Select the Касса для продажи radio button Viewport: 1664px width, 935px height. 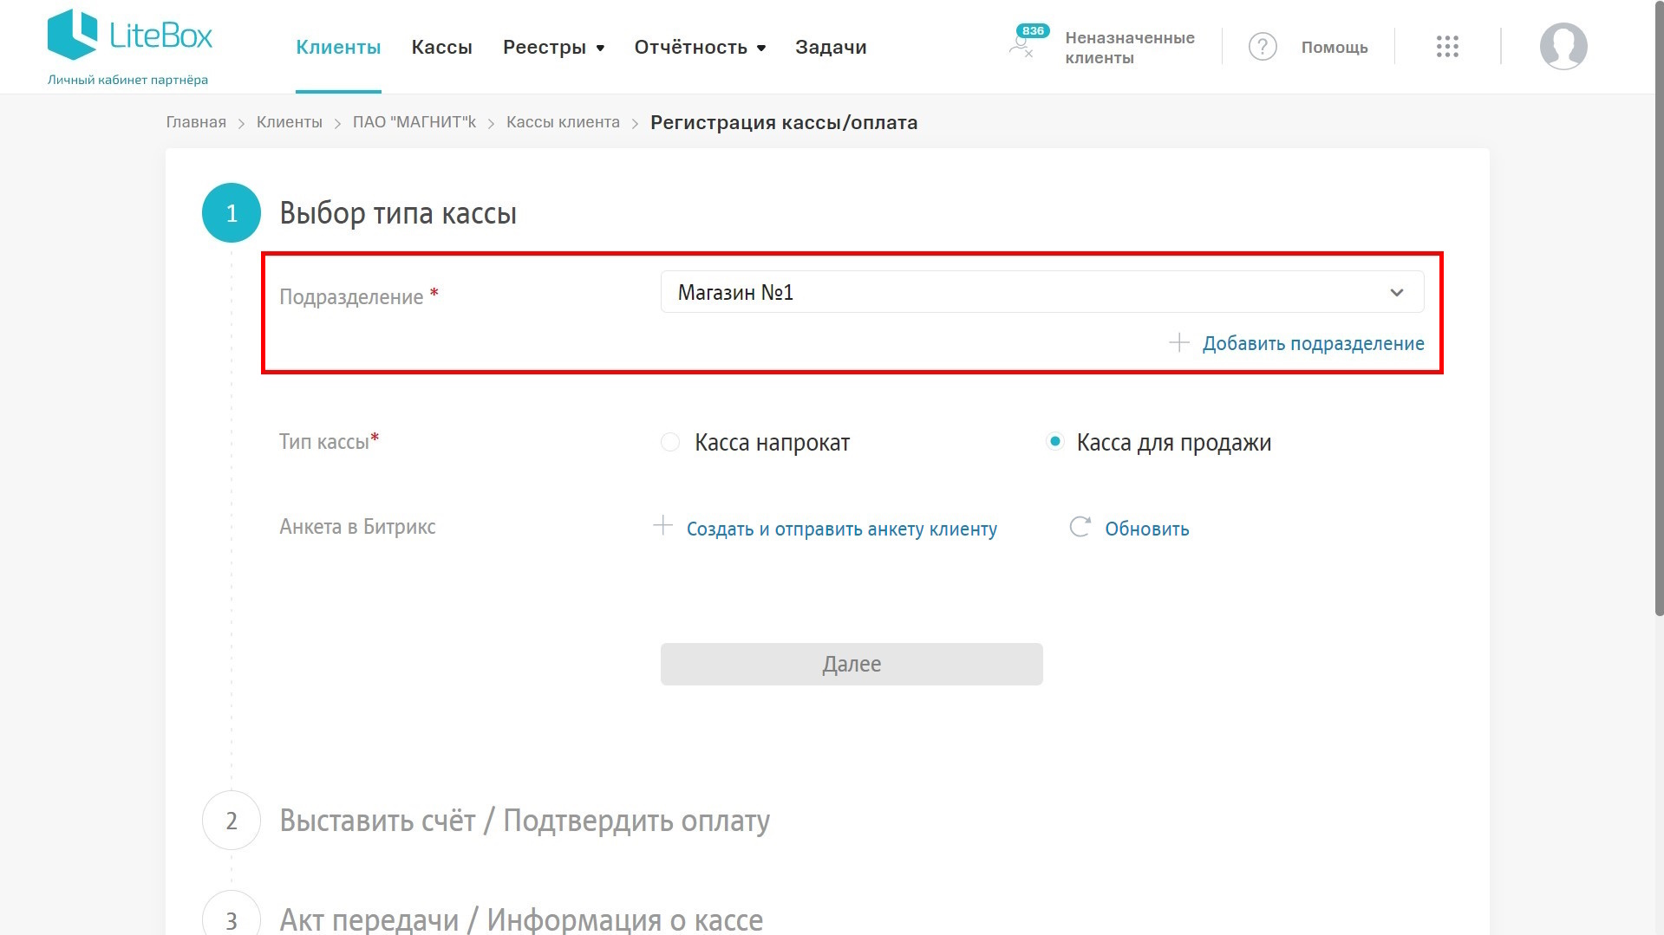[x=1054, y=442]
